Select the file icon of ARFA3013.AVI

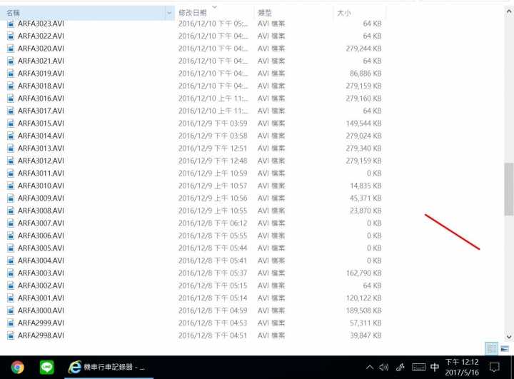pyautogui.click(x=11, y=148)
